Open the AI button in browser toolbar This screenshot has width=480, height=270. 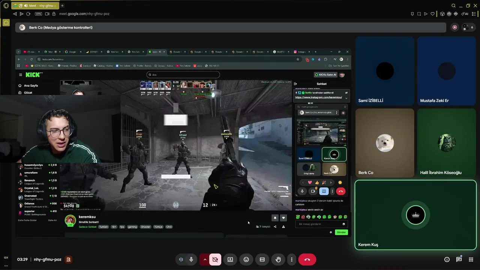(465, 14)
